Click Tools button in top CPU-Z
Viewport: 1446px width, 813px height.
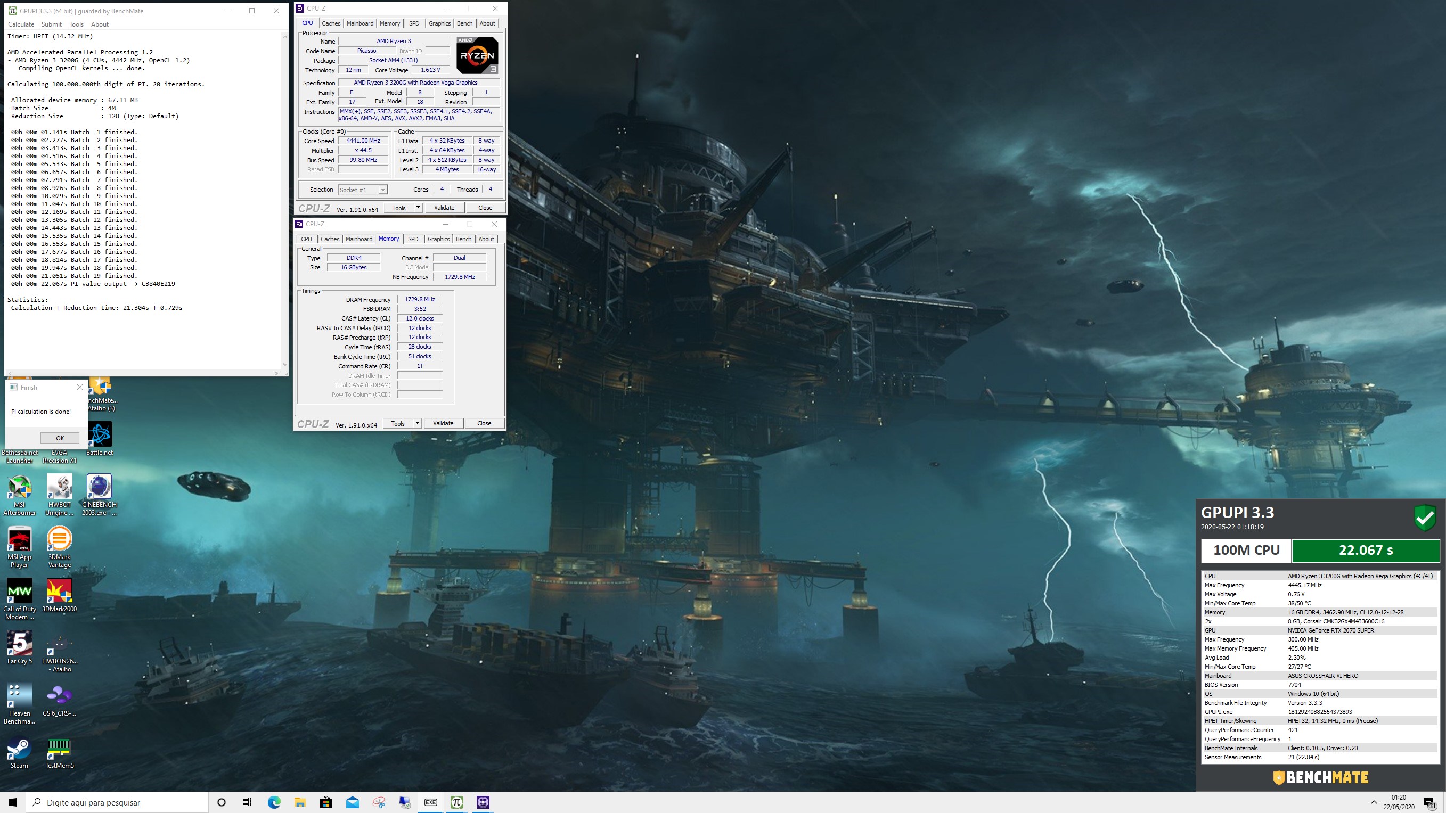(x=398, y=208)
